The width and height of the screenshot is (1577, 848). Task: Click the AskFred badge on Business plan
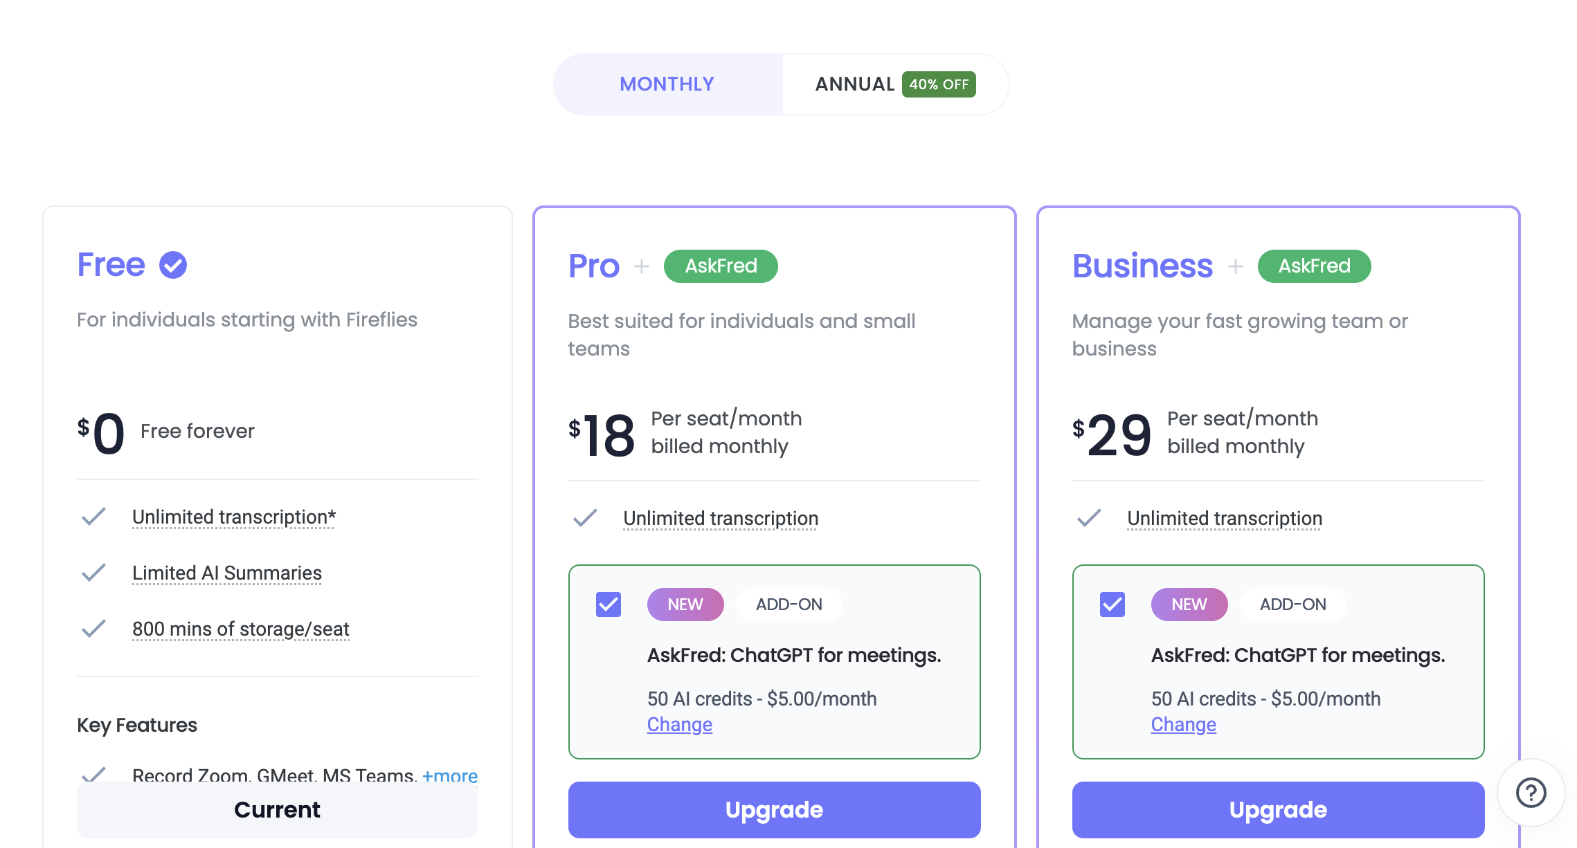(1314, 266)
